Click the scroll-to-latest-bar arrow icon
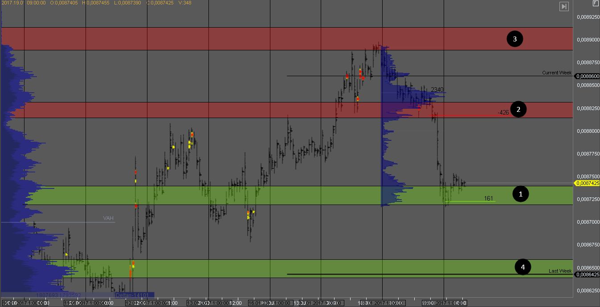Screen dimensions: 600x307 pyautogui.click(x=564, y=6)
